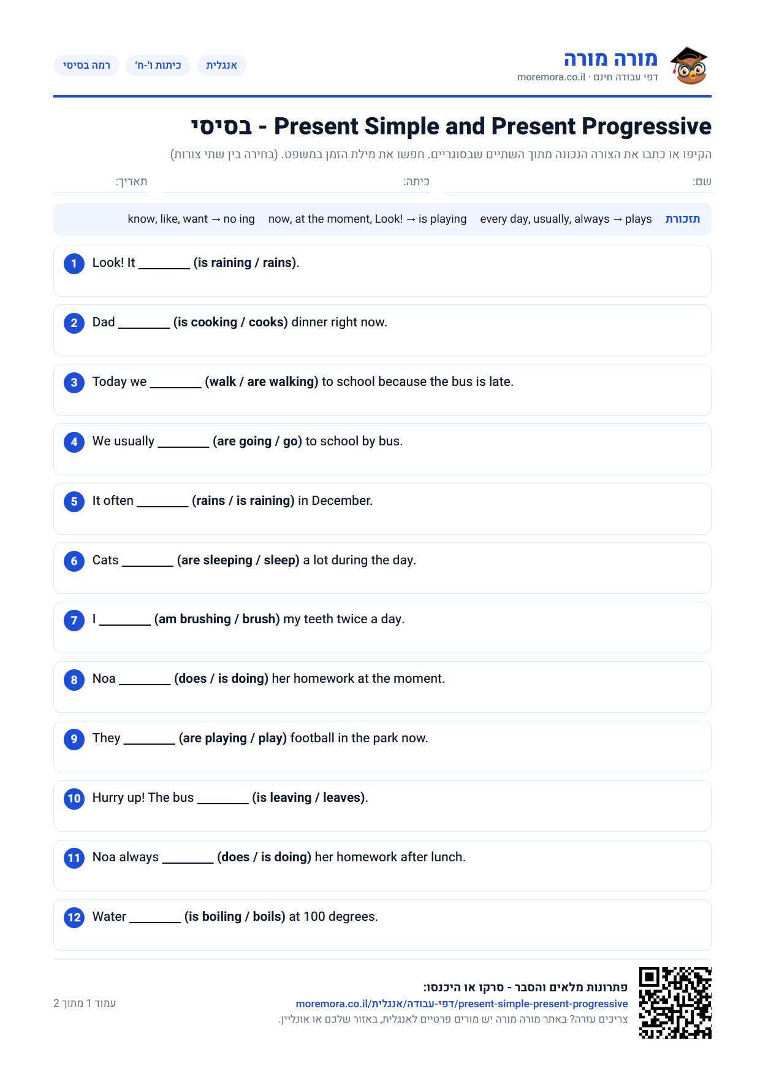Click the hint "know, like, want → no ing"

click(x=191, y=219)
